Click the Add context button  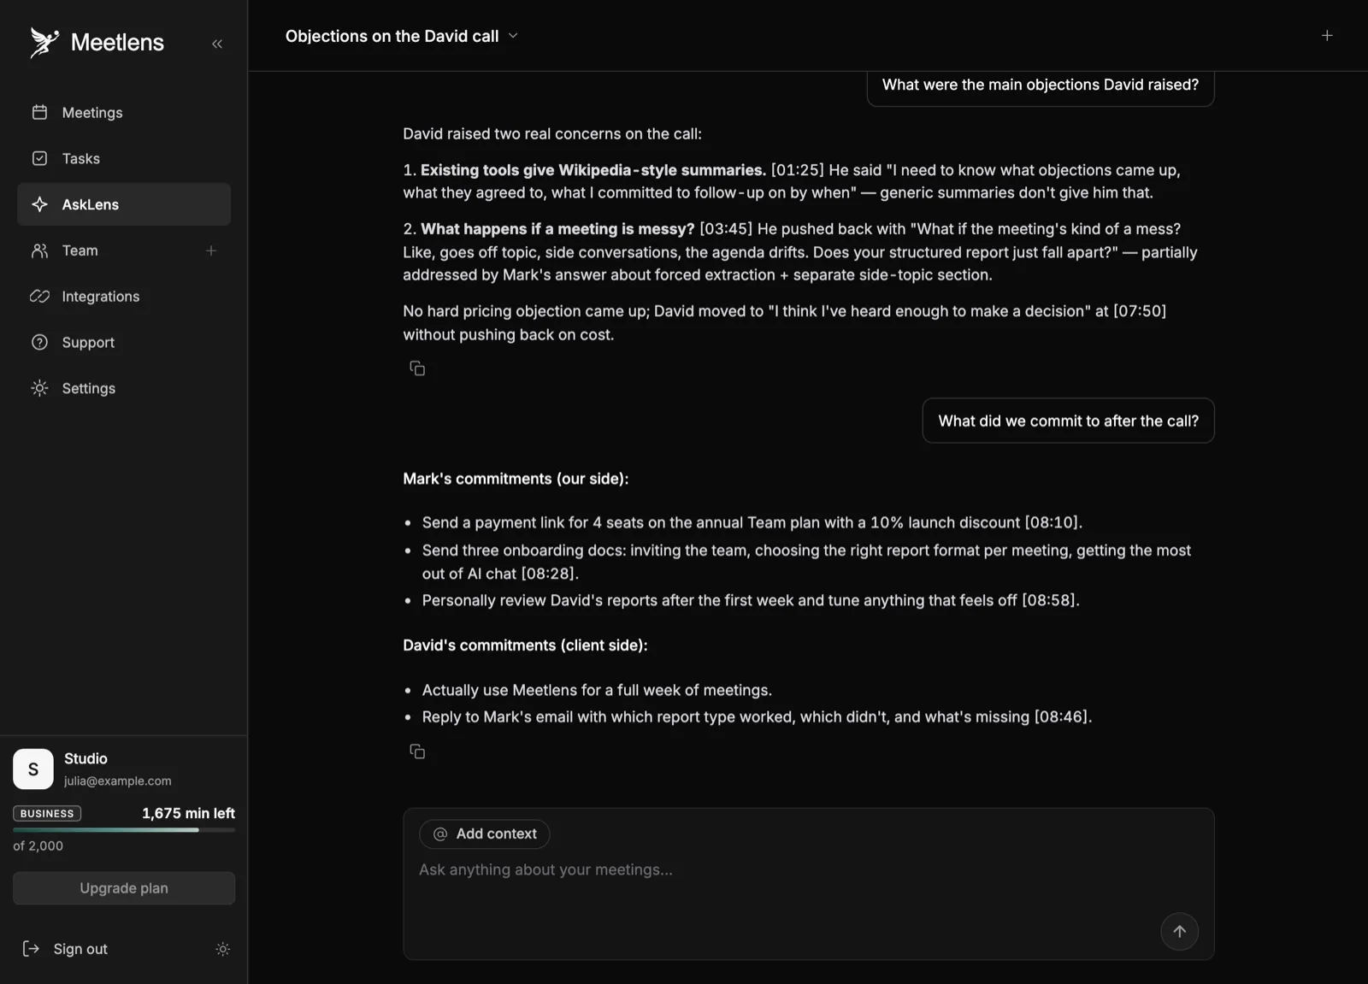(x=485, y=834)
